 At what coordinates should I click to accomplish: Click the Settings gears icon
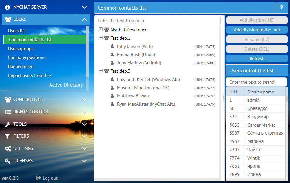[x=8, y=148]
